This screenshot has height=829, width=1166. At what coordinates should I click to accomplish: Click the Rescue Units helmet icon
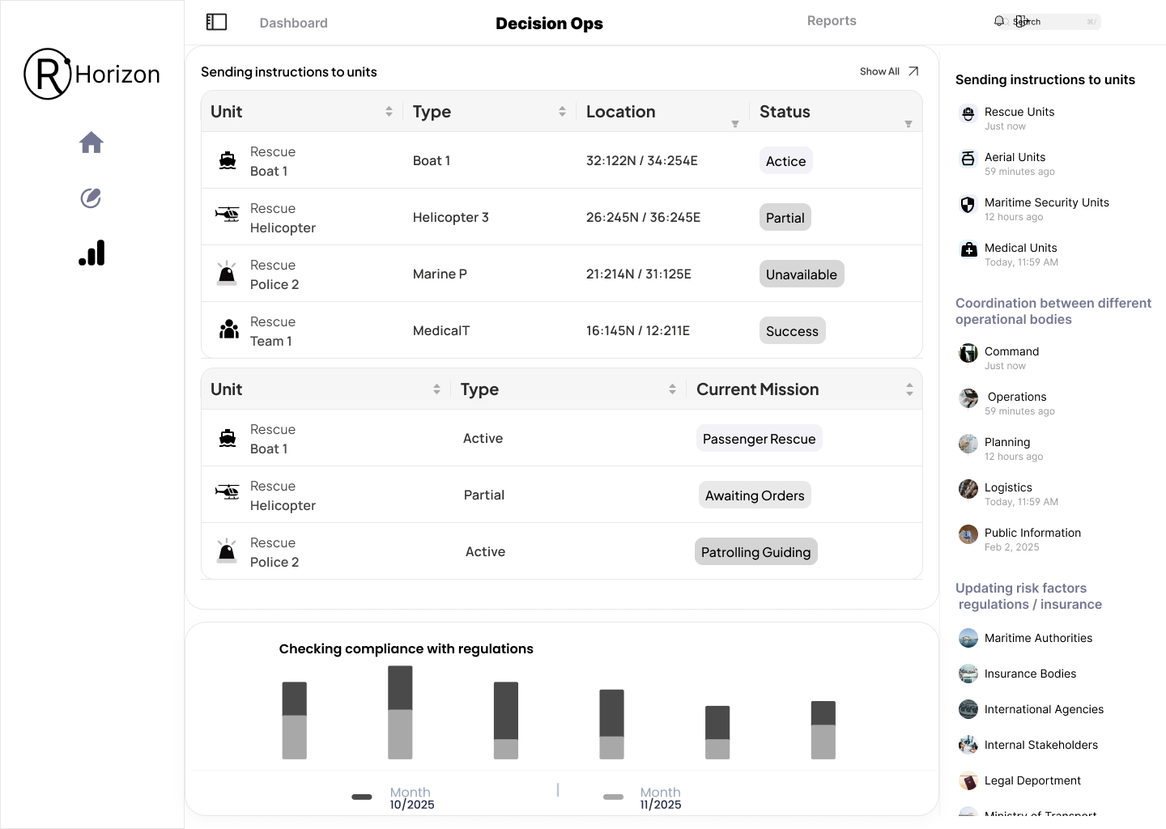[968, 113]
